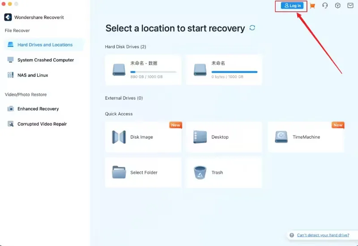358x246 pixels.
Task: Open Corrupted Video Repair
Action: 43,124
